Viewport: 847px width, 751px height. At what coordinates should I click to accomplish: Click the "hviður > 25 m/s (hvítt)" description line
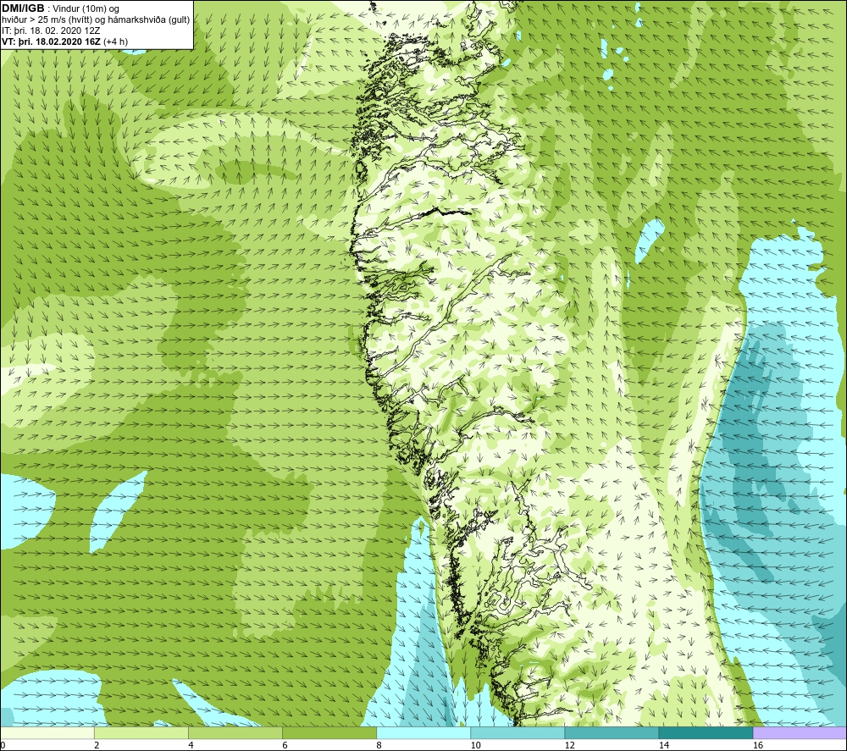tap(96, 20)
